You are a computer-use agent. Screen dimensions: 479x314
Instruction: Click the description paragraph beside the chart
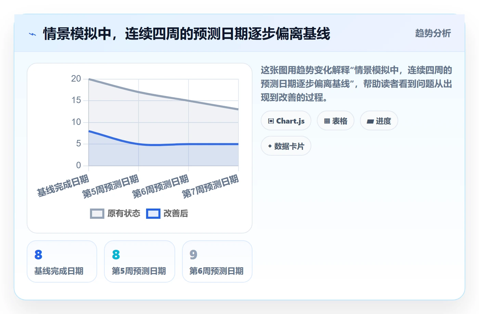tap(357, 84)
